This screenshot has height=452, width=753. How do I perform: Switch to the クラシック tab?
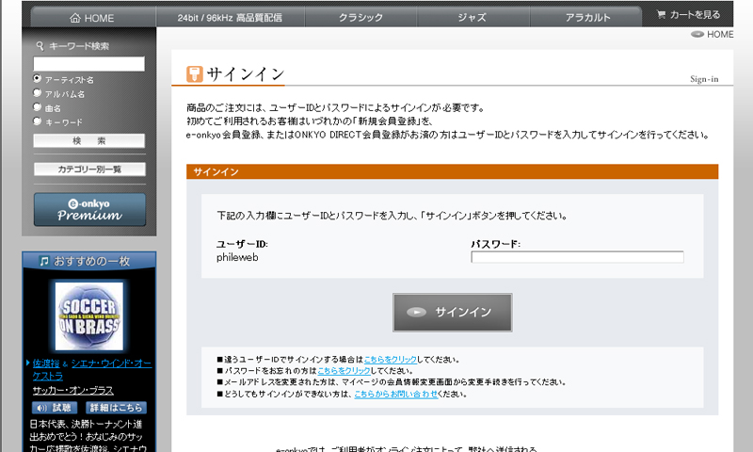[360, 18]
